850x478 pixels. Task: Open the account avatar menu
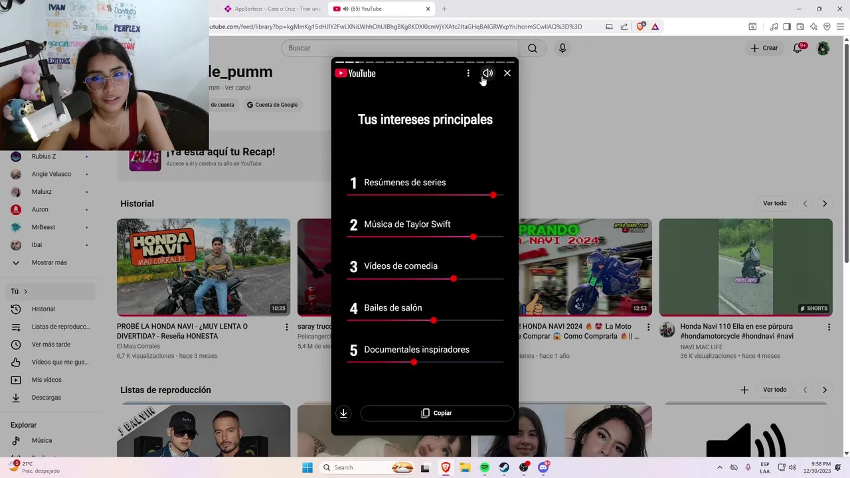tap(823, 48)
